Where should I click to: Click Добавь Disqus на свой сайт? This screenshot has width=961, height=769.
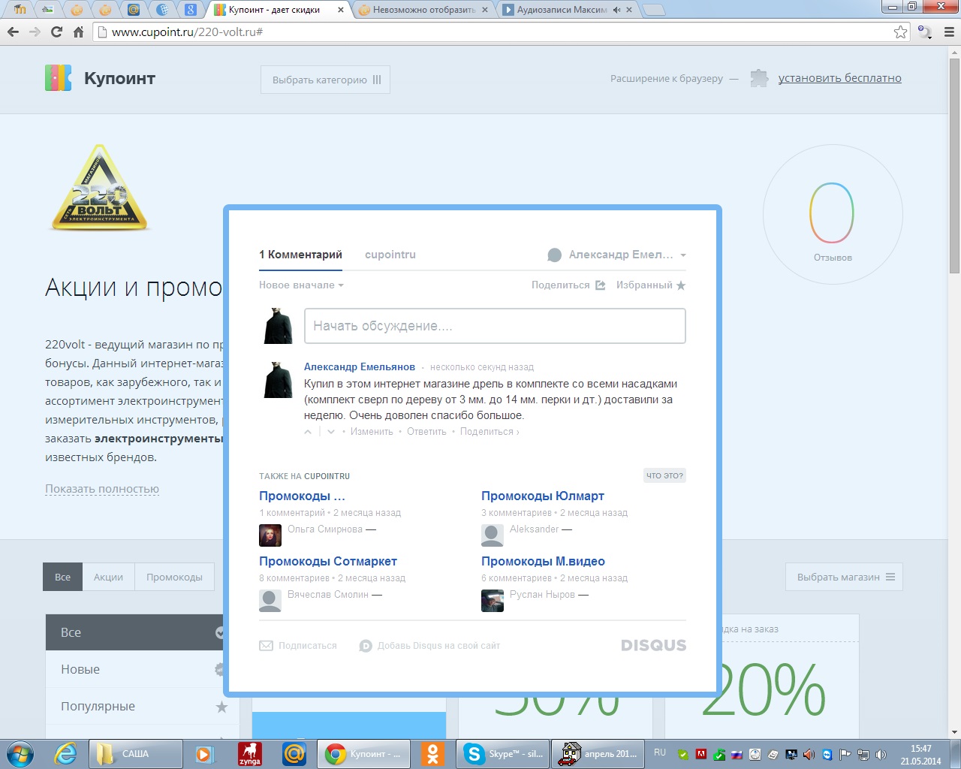(x=438, y=646)
